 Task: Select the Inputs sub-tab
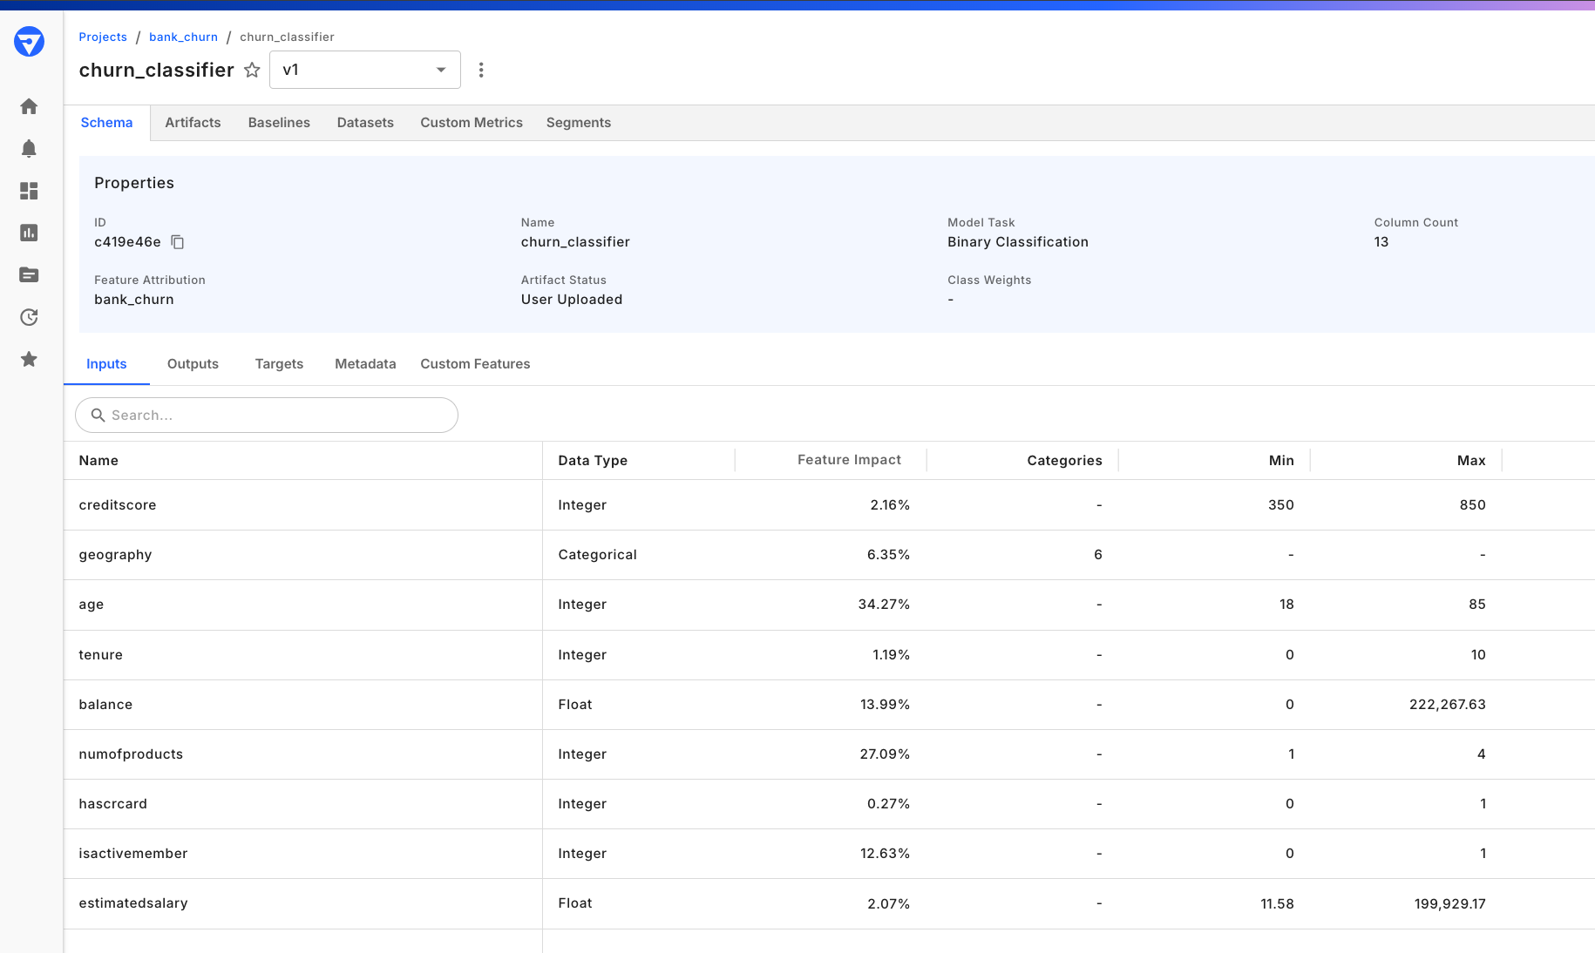pyautogui.click(x=106, y=364)
